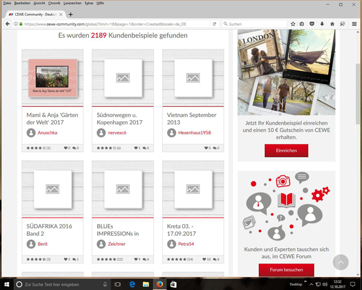Click the London calendar collage image
Image resolution: width=362 pixels, height=290 pixels.
click(286, 72)
